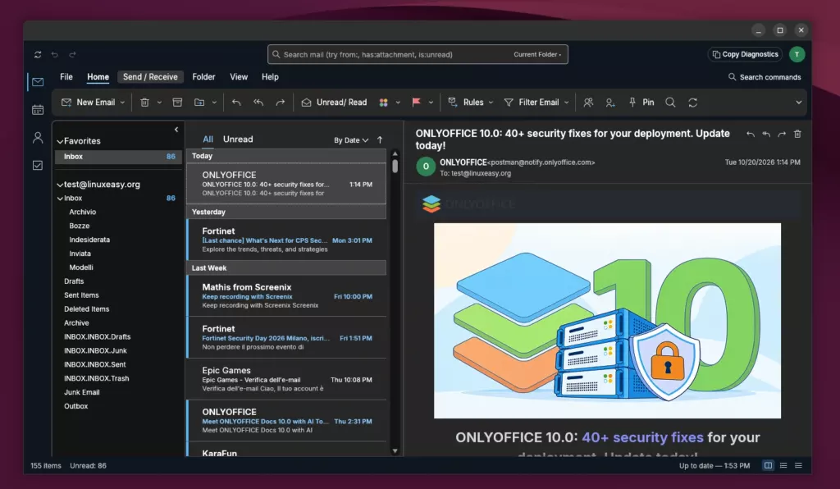This screenshot has height=489, width=840.
Task: Open the Folder ribbon tab
Action: (203, 77)
